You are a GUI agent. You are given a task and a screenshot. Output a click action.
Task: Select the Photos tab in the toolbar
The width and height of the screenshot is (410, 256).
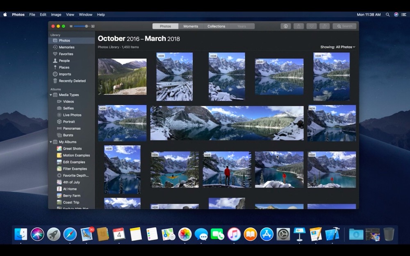click(166, 26)
